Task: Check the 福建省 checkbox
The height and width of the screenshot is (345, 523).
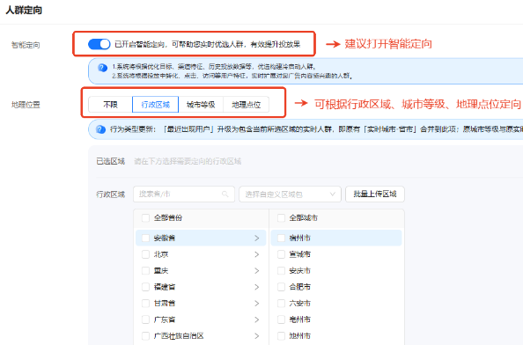Action: pos(145,287)
